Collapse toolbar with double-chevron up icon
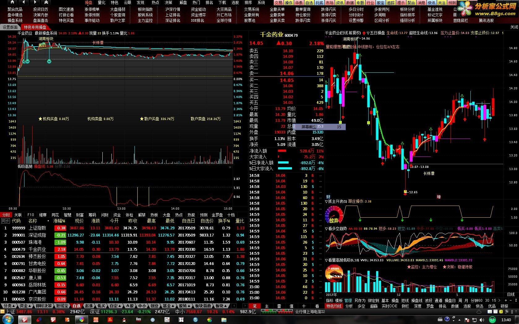The image size is (519, 324). point(46,2)
